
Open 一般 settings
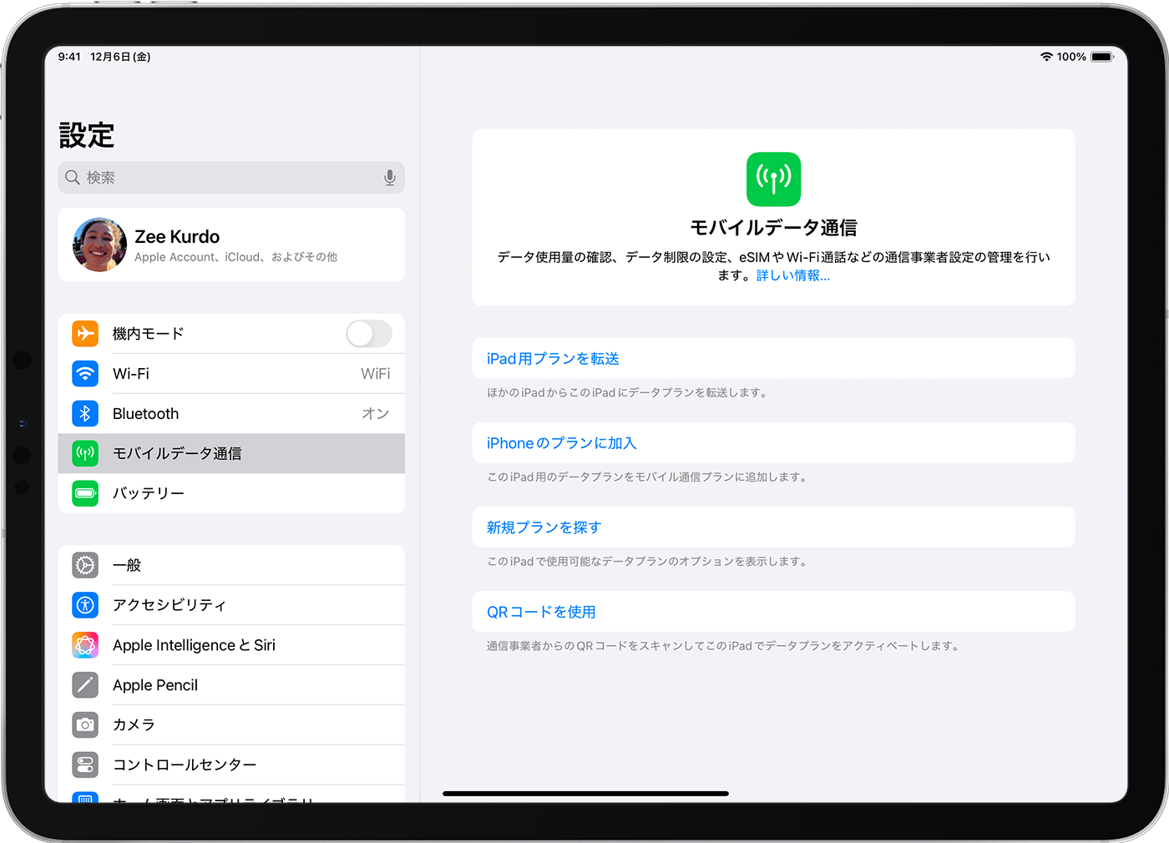coord(231,565)
